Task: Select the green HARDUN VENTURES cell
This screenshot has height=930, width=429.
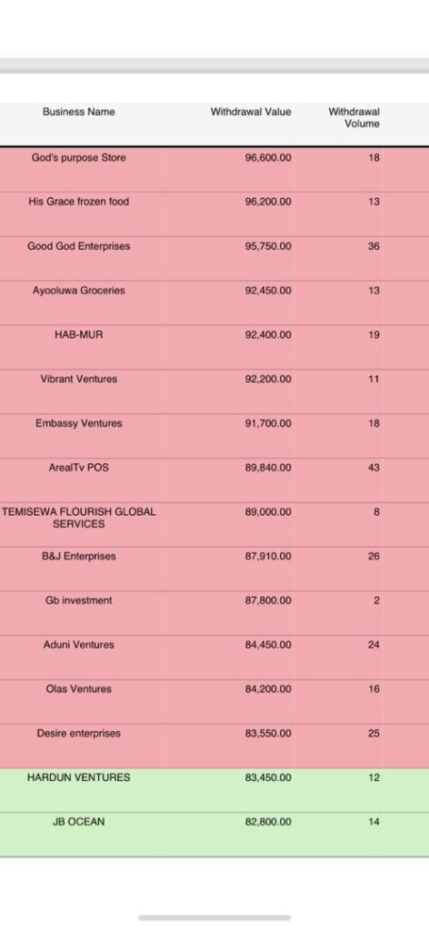Action: coord(78,777)
